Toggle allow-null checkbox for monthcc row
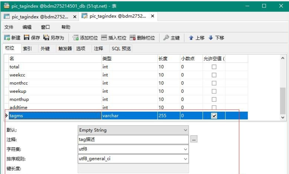This screenshot has height=174, width=289. [x=214, y=83]
